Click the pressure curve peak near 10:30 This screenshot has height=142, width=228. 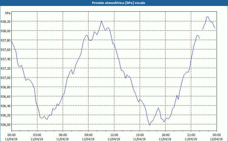101,21
